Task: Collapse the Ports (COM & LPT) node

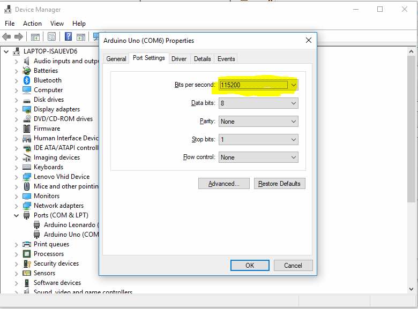Action: pos(16,215)
